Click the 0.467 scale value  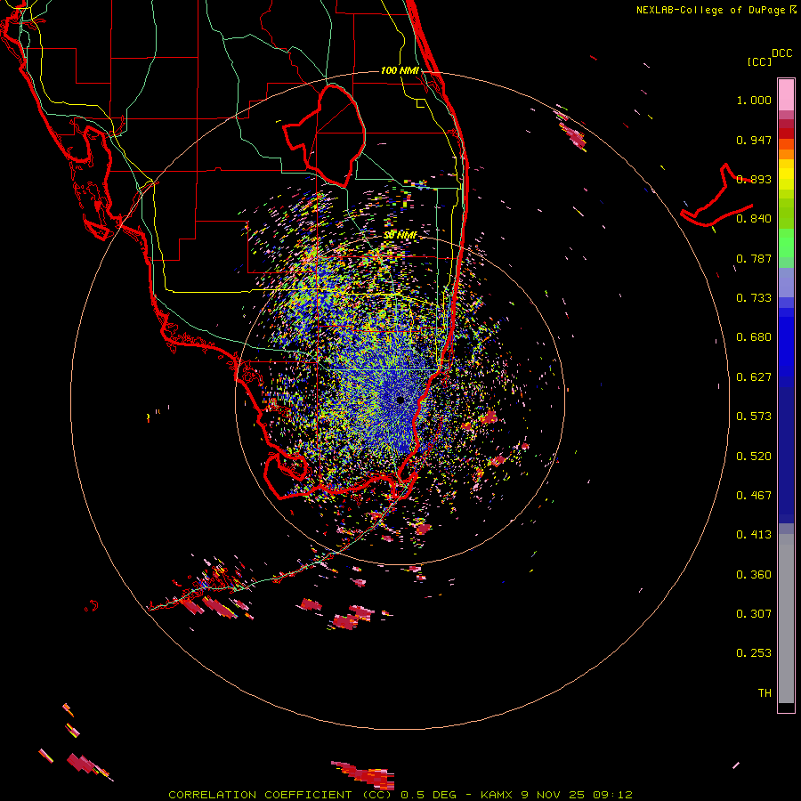click(754, 496)
